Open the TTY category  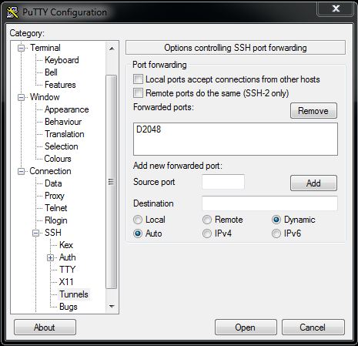click(x=67, y=270)
